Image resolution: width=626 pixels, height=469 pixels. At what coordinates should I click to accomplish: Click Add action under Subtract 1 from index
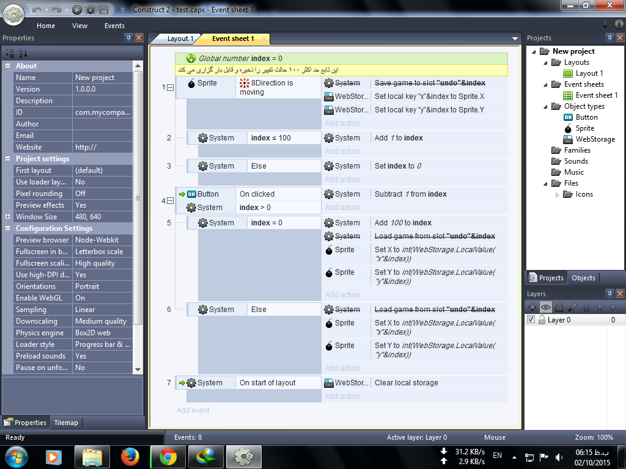coord(342,208)
